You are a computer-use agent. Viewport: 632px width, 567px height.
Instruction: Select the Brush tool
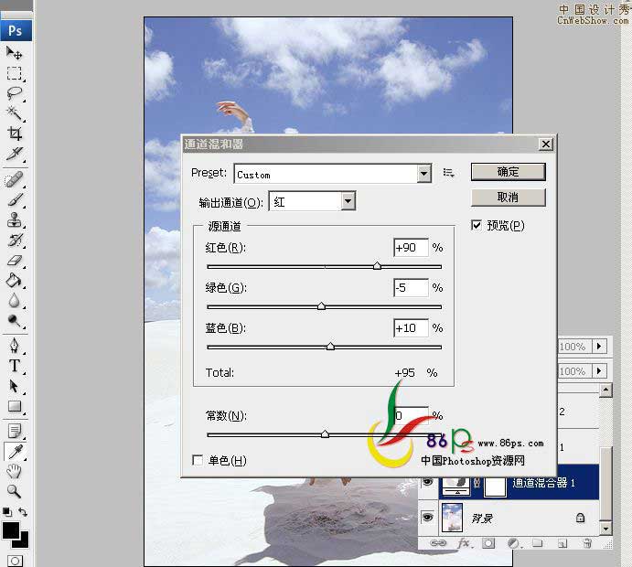click(x=15, y=199)
